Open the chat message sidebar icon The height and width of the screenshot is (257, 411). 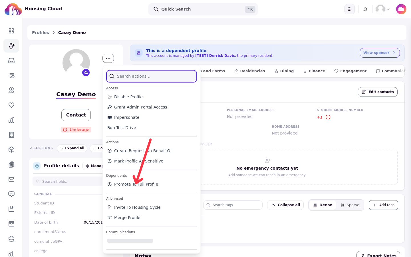click(11, 194)
